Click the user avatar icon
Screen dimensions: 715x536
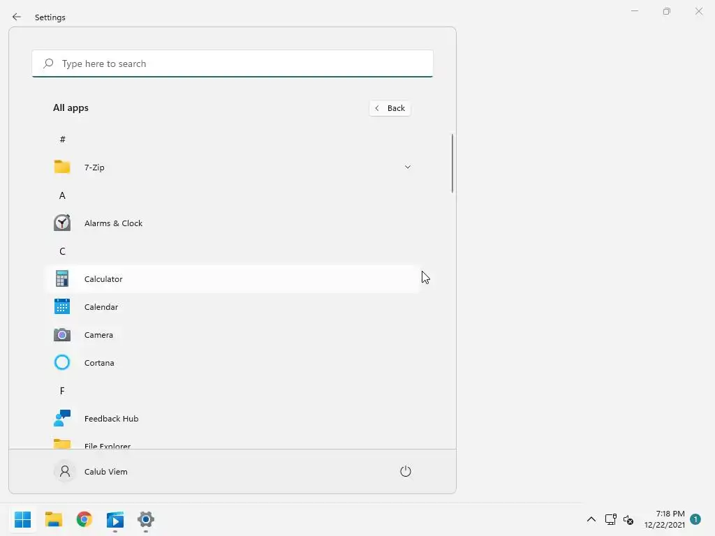coord(65,471)
